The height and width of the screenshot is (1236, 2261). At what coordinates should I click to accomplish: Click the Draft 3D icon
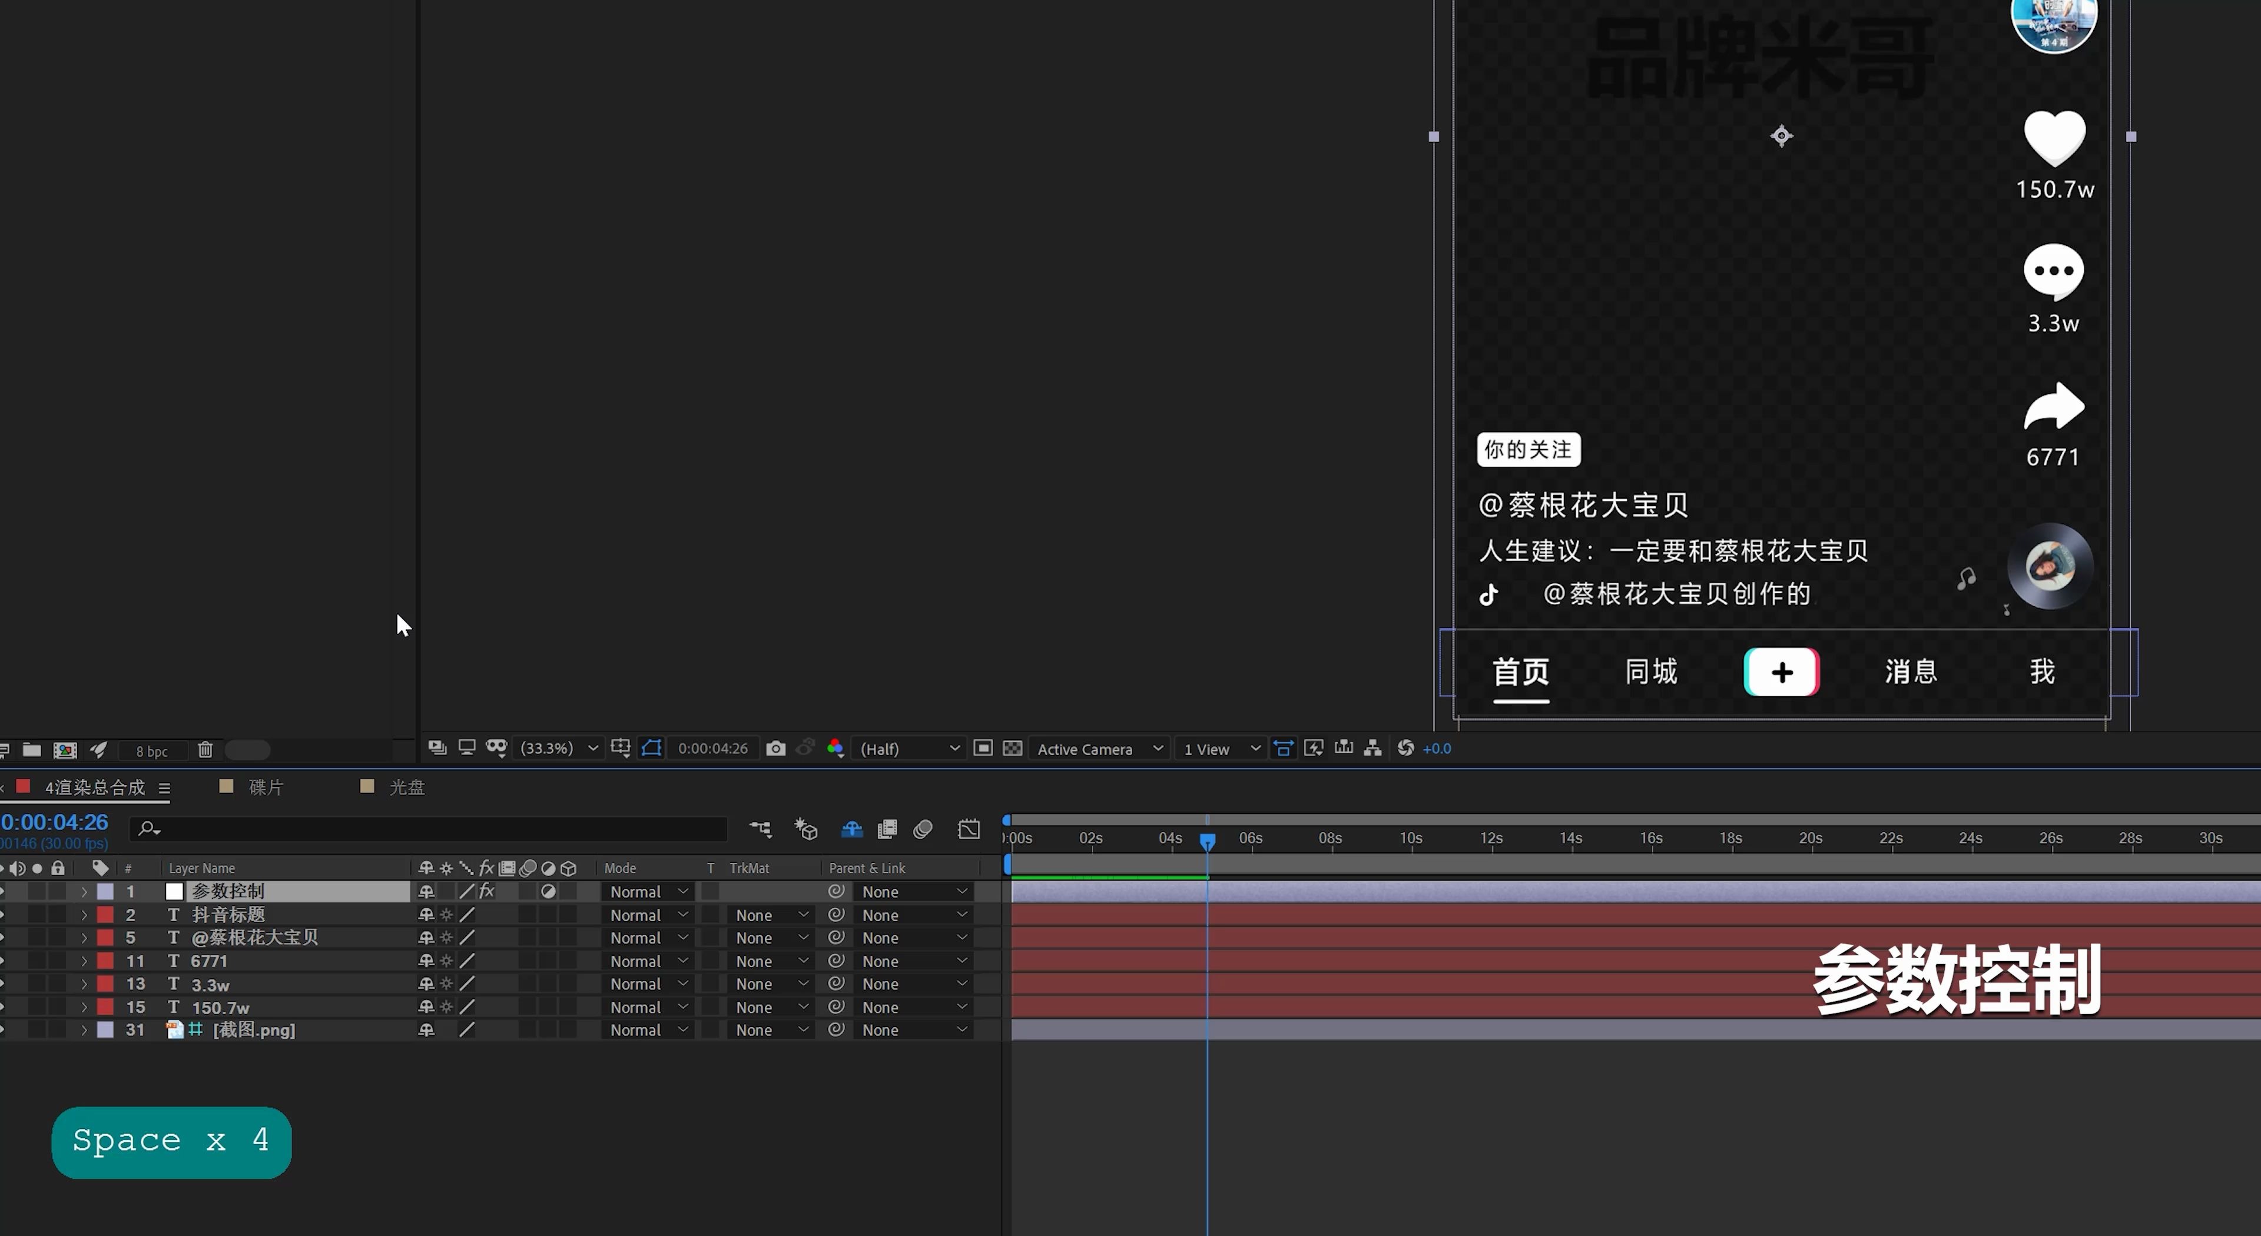click(805, 829)
